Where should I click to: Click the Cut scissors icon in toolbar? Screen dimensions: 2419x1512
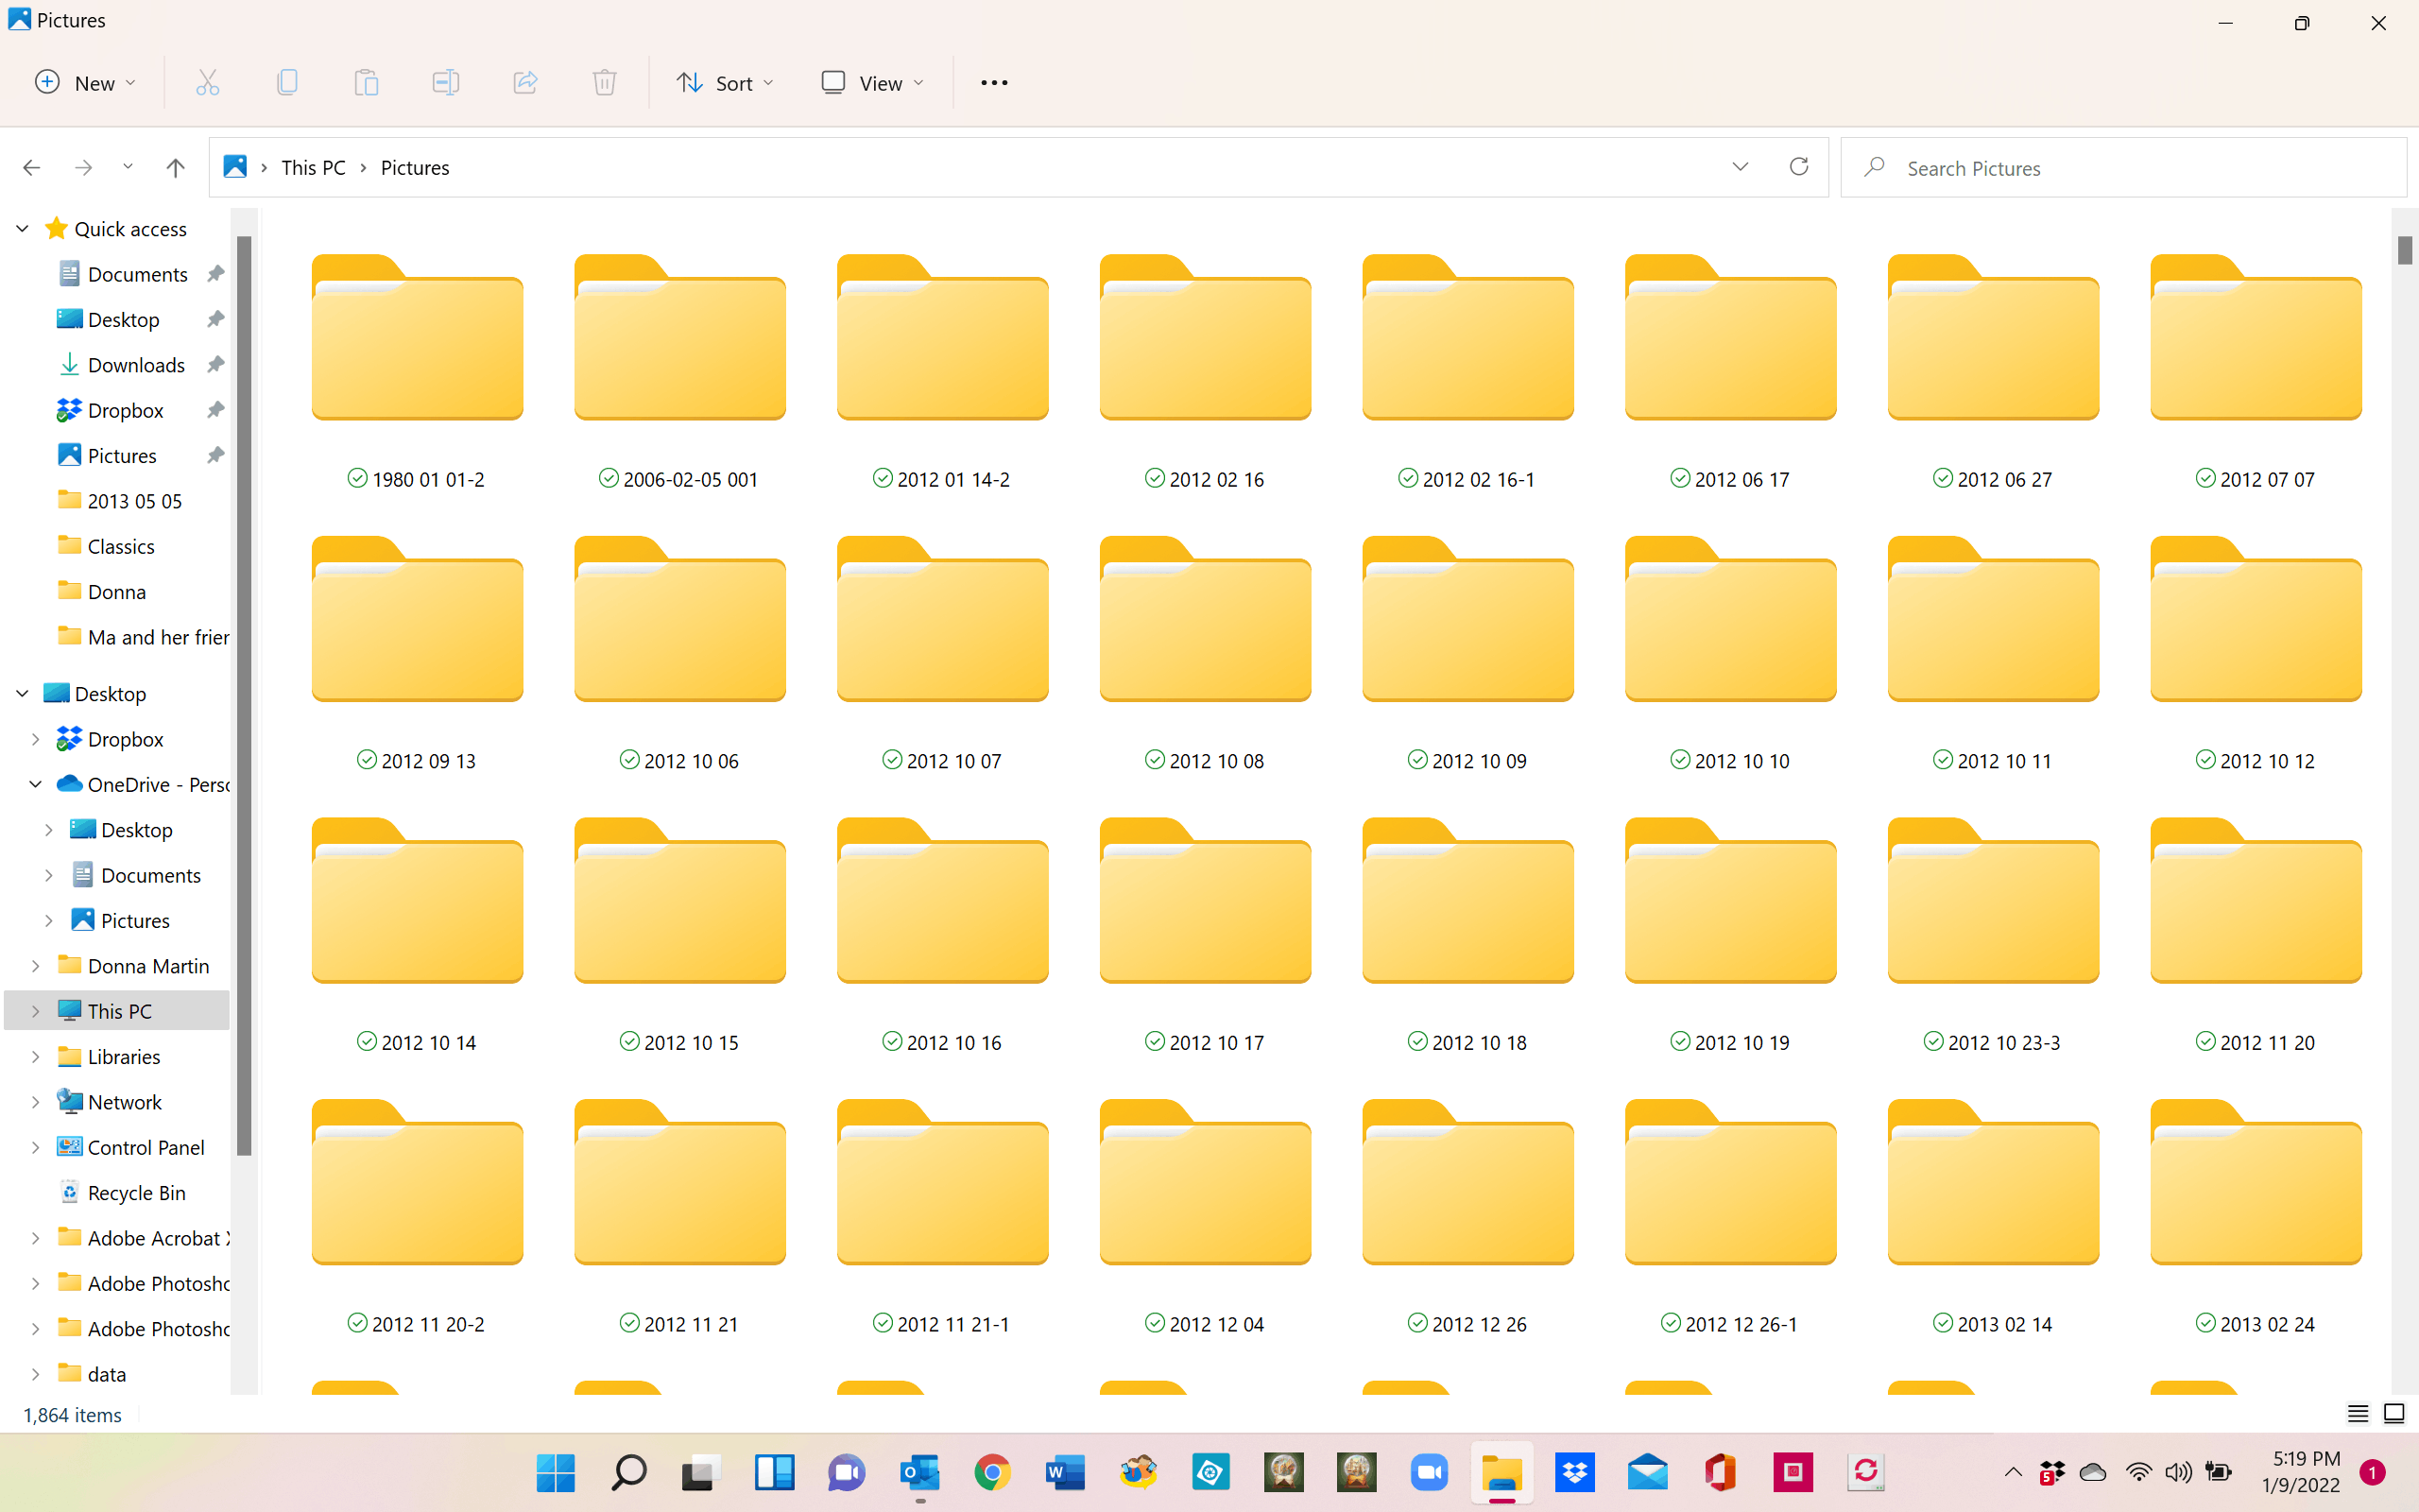pyautogui.click(x=207, y=82)
